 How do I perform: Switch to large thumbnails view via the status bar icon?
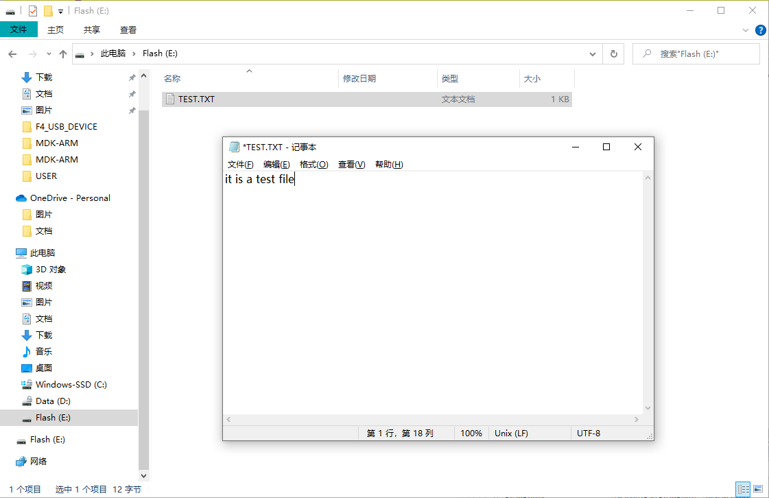[x=758, y=489]
